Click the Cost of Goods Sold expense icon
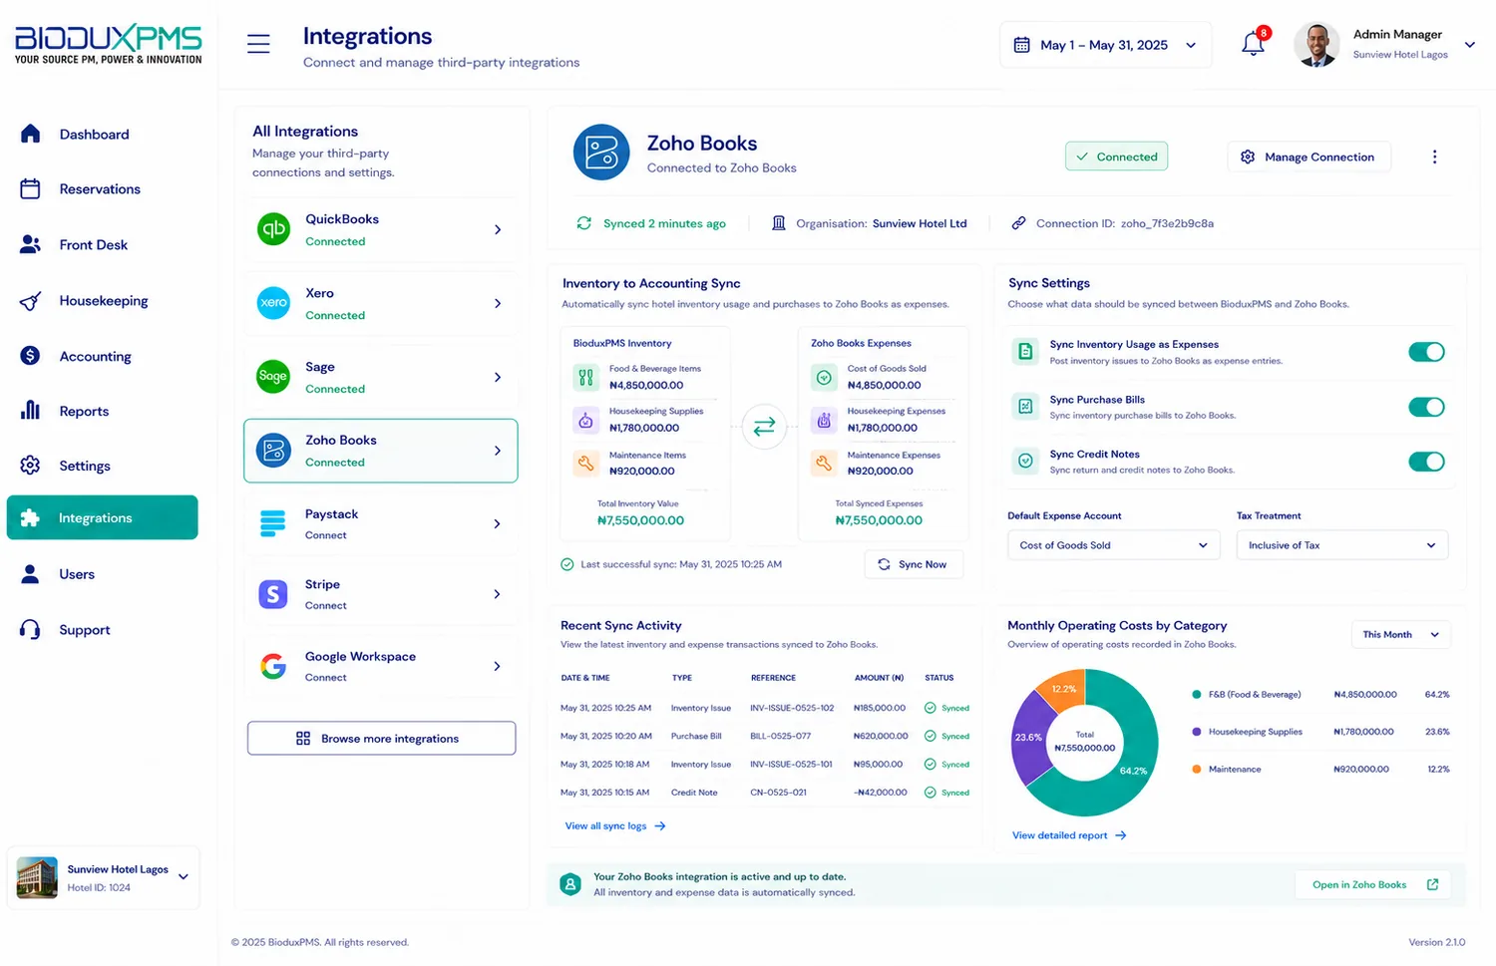Image resolution: width=1496 pixels, height=966 pixels. [x=824, y=377]
